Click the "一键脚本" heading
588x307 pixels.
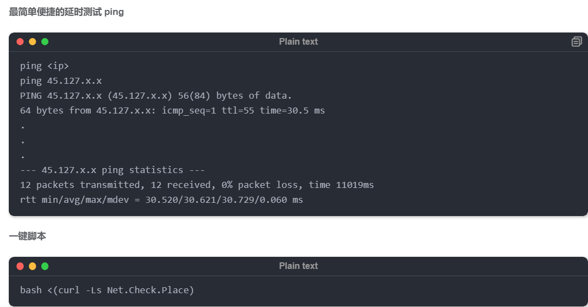point(28,236)
